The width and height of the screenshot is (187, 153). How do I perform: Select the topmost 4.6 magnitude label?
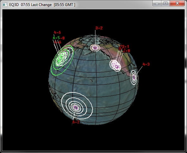(x=57, y=32)
